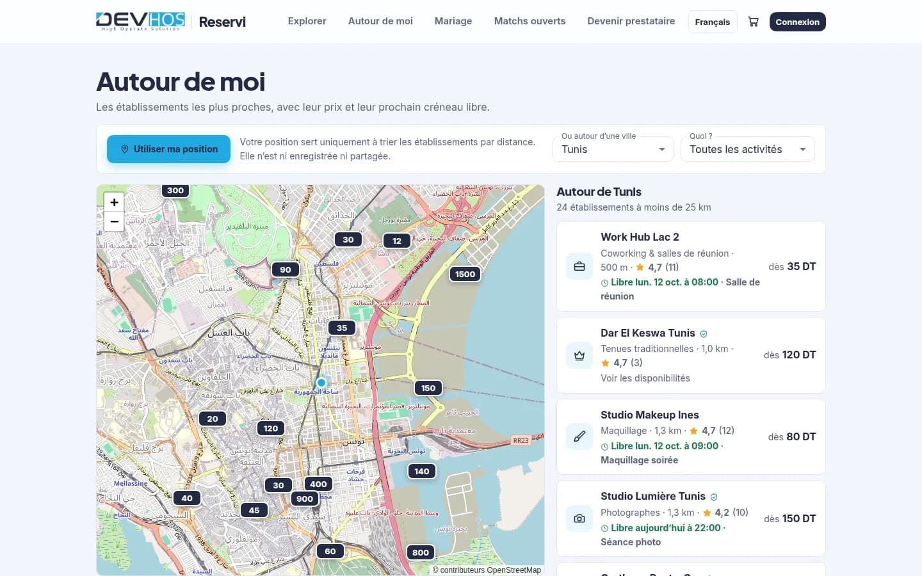This screenshot has height=576, width=922.
Task: Select the 1500 price marker on the map
Action: (x=465, y=274)
